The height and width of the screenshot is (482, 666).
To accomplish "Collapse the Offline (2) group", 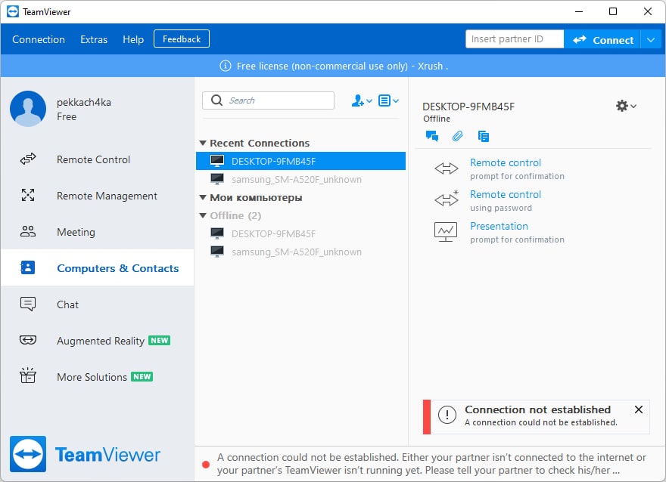I will point(203,215).
